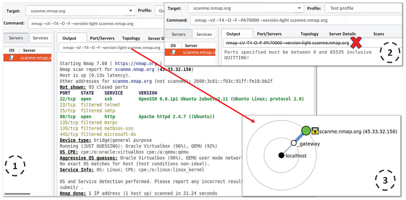The width and height of the screenshot is (406, 200).
Task: Select scanme.nmap.o host row in scan report window
Action: point(27,58)
